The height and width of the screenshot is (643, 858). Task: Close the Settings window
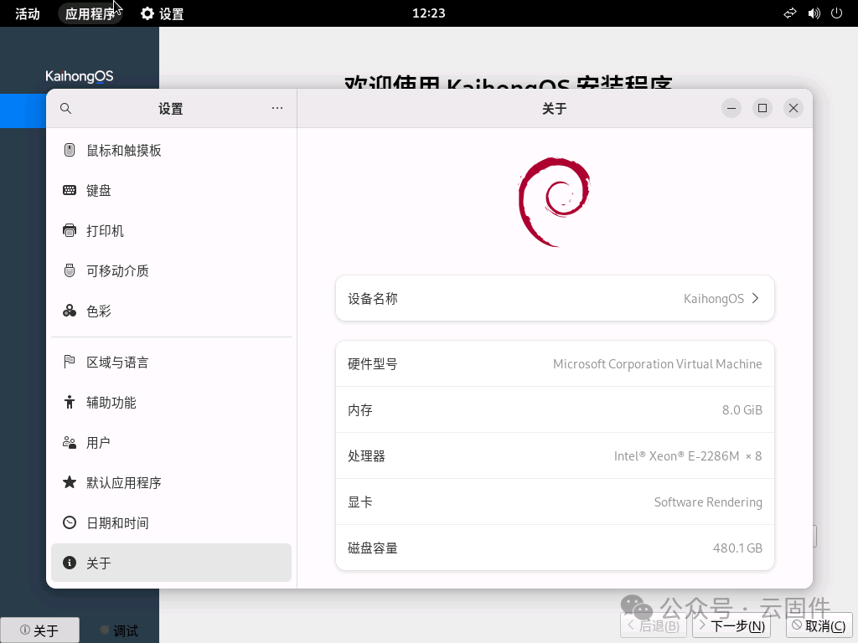pos(793,108)
